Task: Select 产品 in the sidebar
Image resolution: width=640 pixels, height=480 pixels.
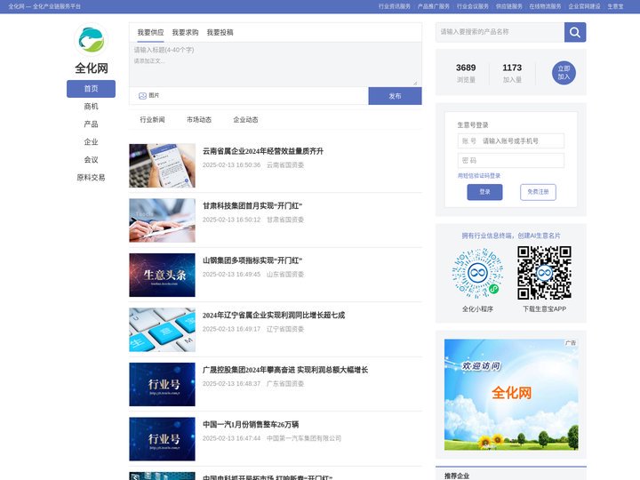Action: (x=91, y=124)
